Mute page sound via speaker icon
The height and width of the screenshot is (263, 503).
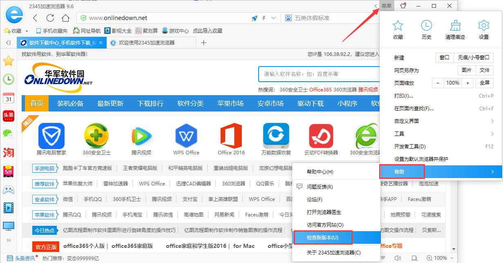click(x=398, y=258)
